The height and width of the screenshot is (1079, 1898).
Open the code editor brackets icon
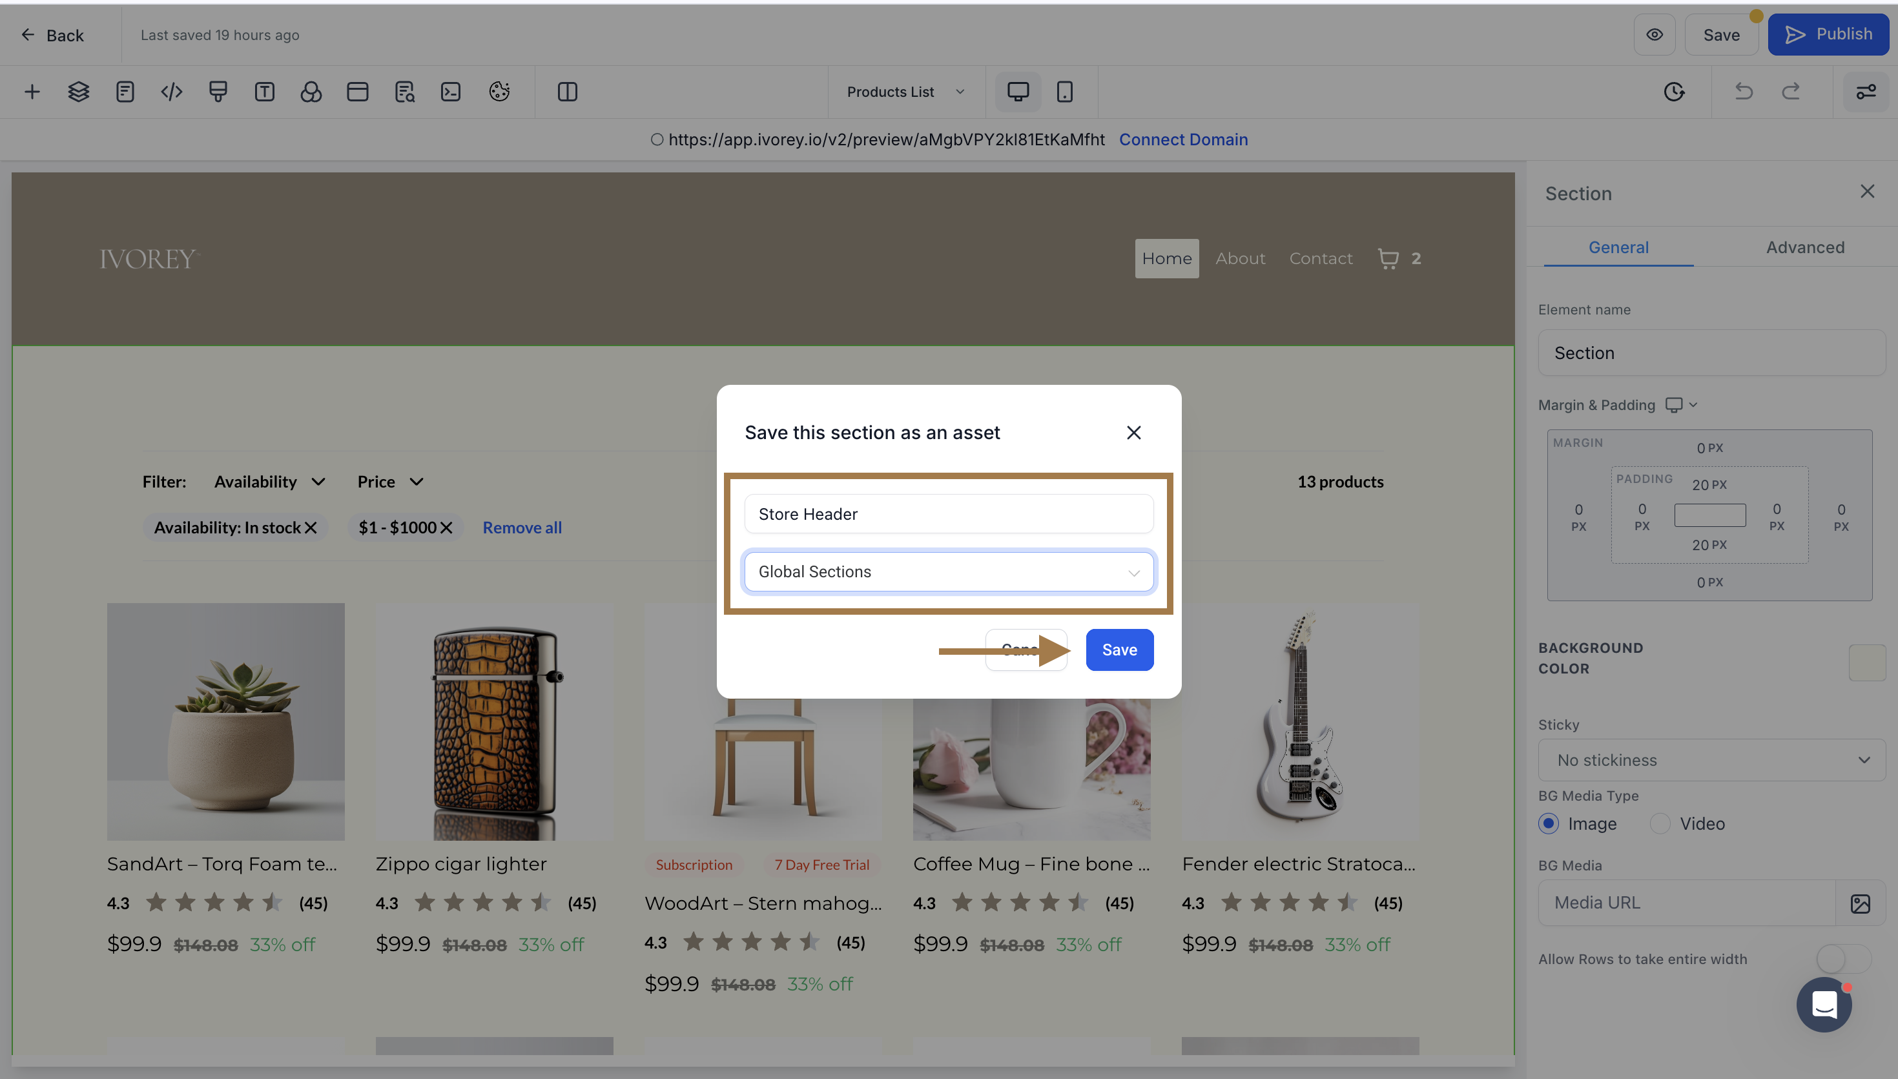tap(171, 92)
